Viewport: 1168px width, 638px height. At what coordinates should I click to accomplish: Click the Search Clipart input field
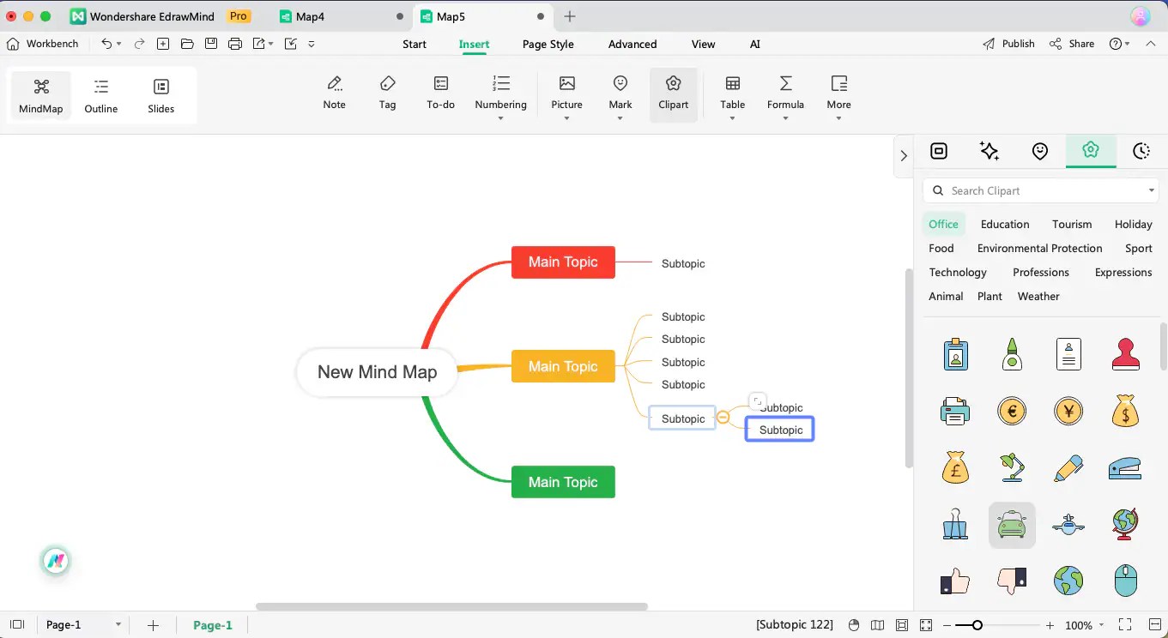pos(1041,190)
